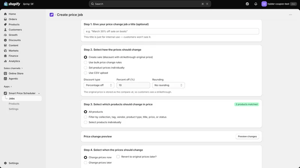Open Settings under Smart Price Scheduler

13,109
